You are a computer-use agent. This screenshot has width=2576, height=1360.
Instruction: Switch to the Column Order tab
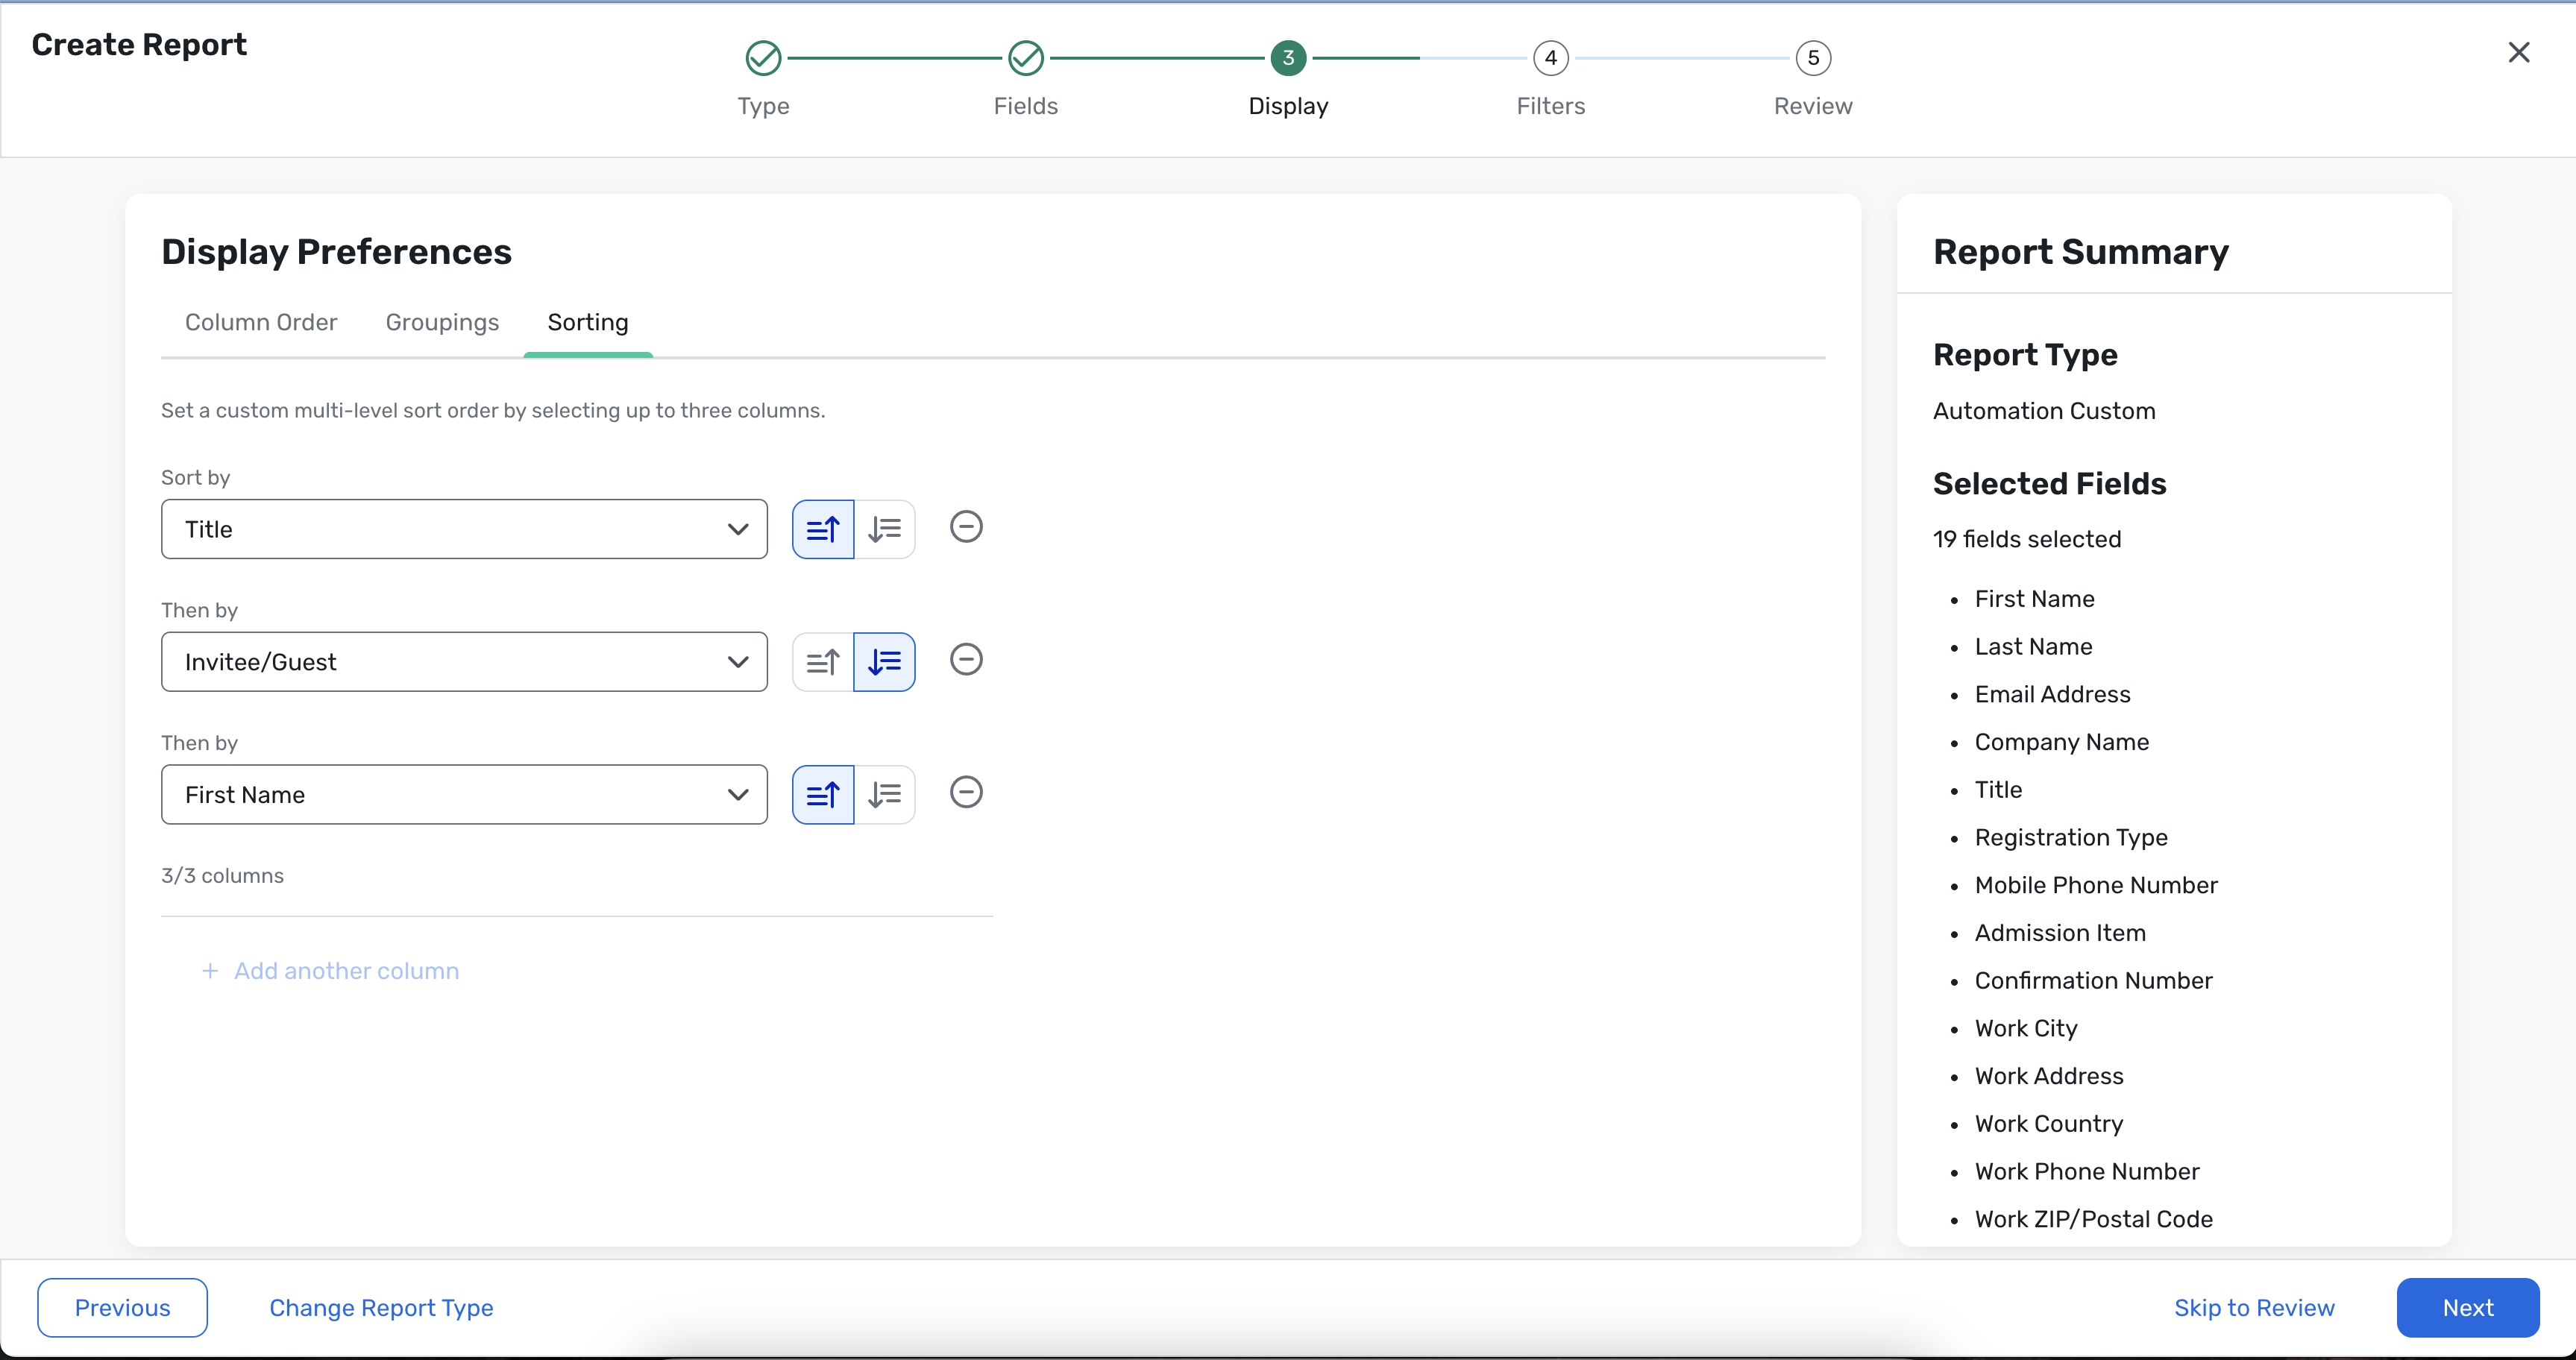click(x=261, y=322)
